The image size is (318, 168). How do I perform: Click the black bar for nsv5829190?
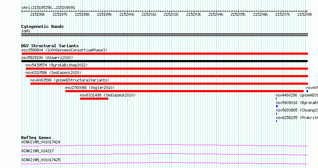pyautogui.click(x=164, y=61)
